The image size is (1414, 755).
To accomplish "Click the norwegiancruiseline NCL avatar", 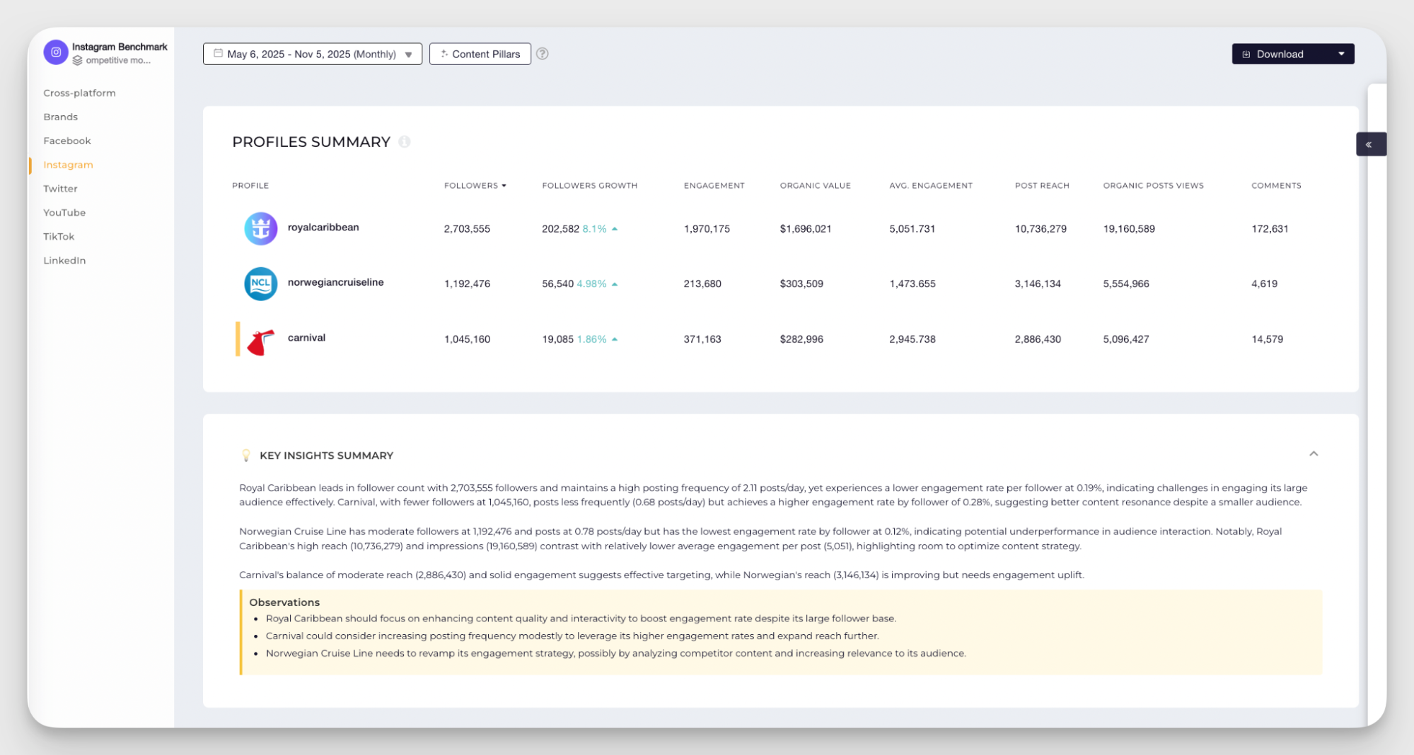I will click(x=260, y=283).
